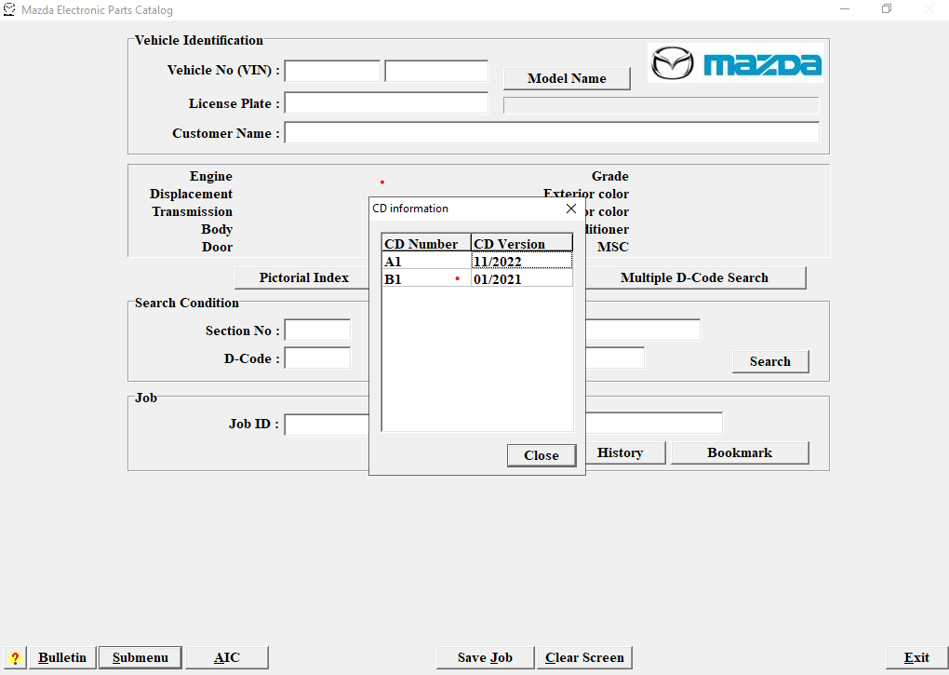949x675 pixels.
Task: Click the second Vehicle No (VIN) field
Action: (x=436, y=71)
